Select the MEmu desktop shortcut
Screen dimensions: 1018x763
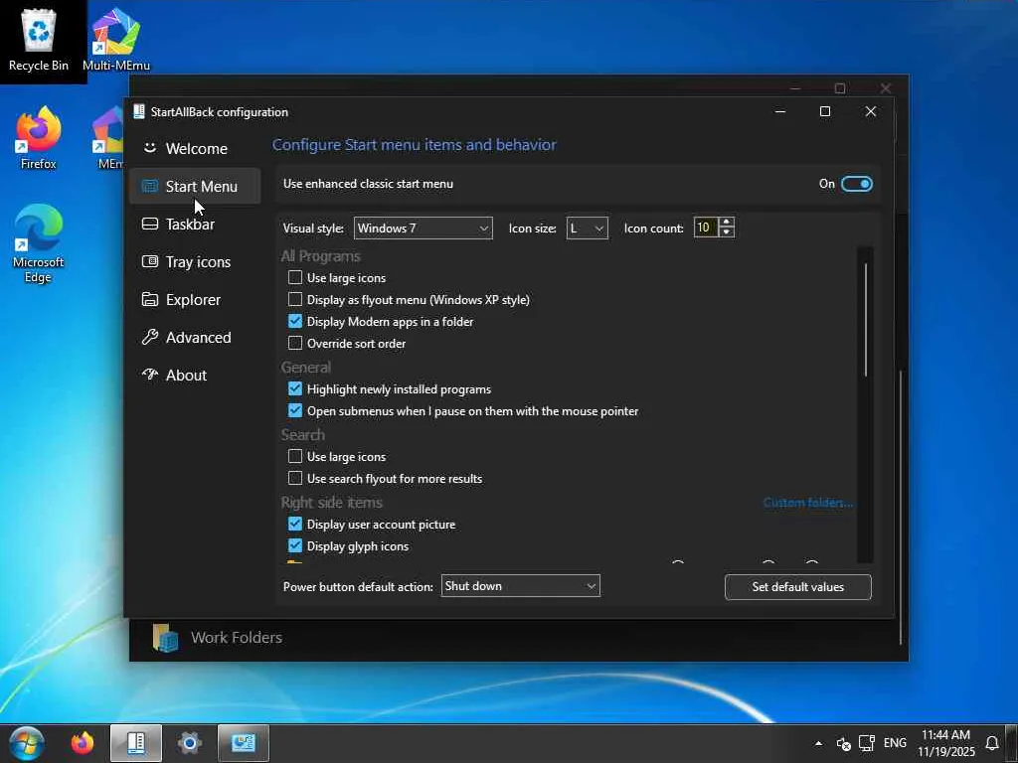click(109, 137)
